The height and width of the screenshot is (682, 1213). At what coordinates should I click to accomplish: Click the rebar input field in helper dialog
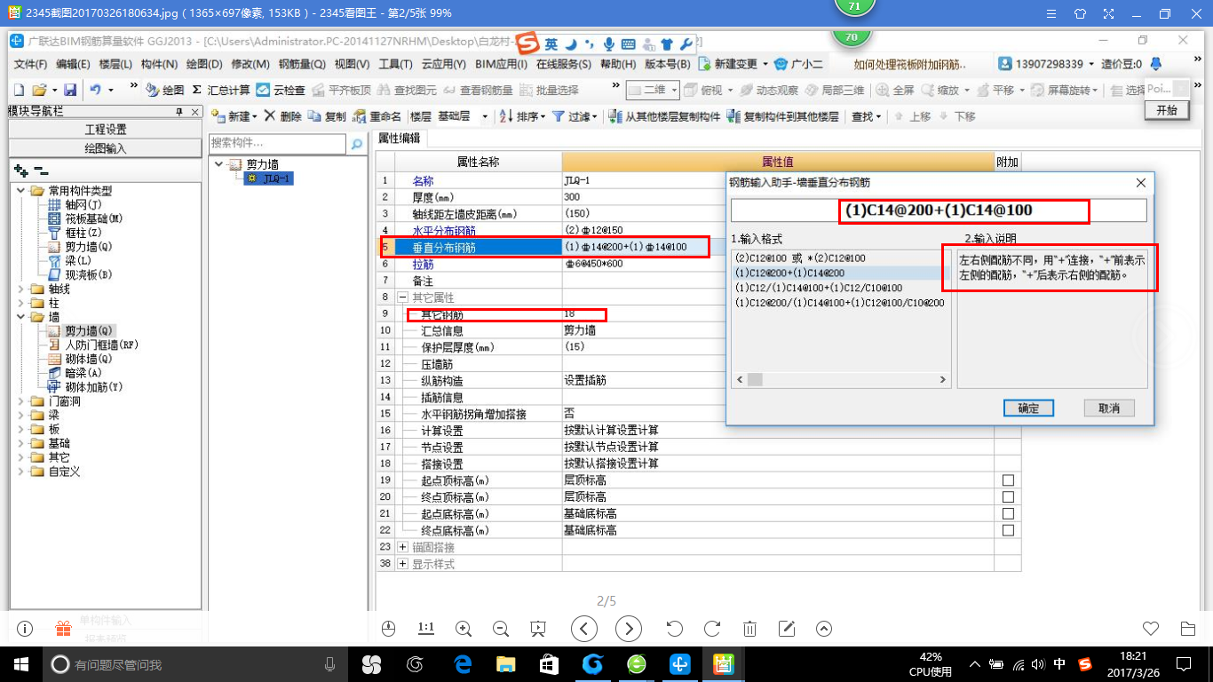point(939,210)
